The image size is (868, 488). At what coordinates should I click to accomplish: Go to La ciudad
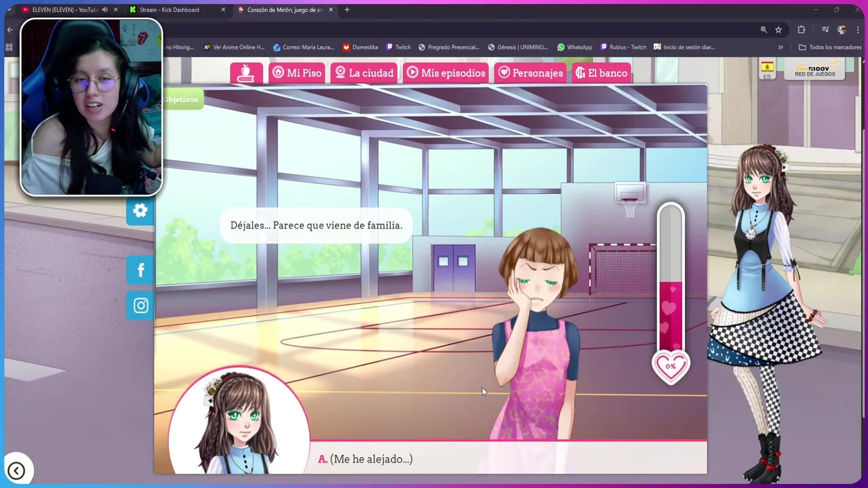364,73
